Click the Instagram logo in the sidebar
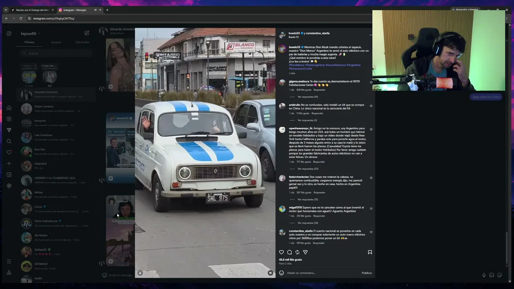This screenshot has height=289, width=514. pos(9,34)
